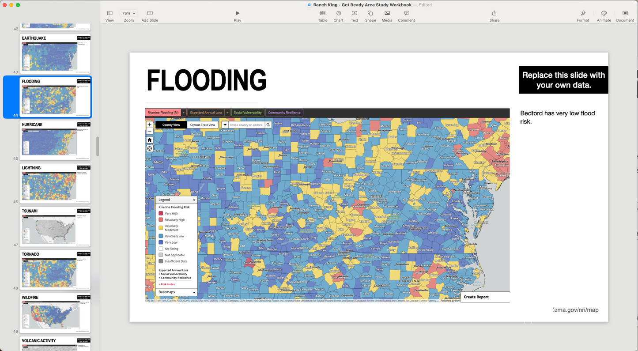Open dropdown arrow beside Expected Annual Loss
Screen dimensions: 638x351
tap(227, 113)
